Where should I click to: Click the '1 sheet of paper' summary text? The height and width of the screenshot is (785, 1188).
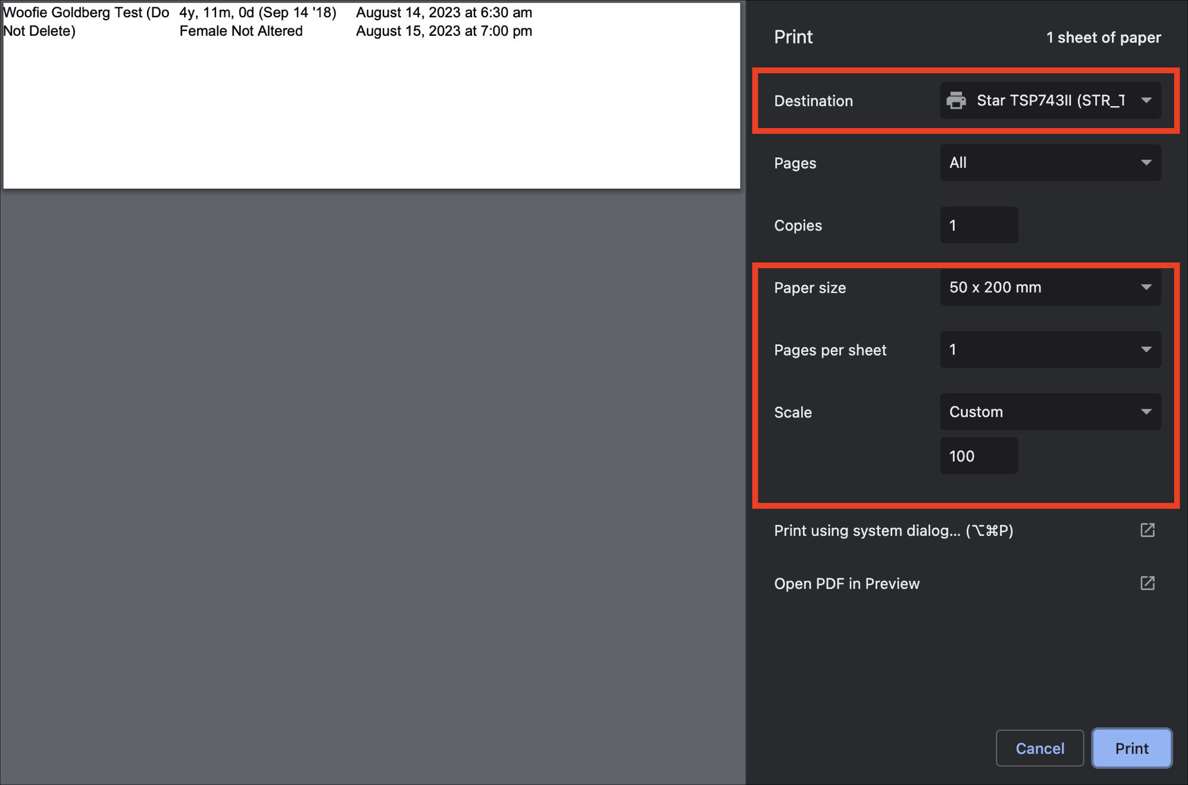1103,38
